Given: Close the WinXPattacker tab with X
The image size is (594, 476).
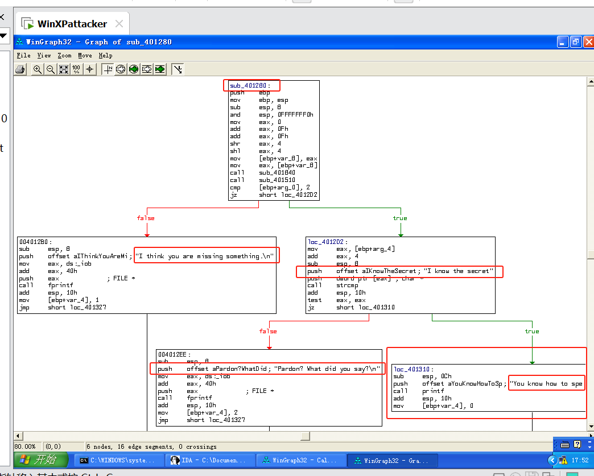Looking at the screenshot, I should [119, 24].
